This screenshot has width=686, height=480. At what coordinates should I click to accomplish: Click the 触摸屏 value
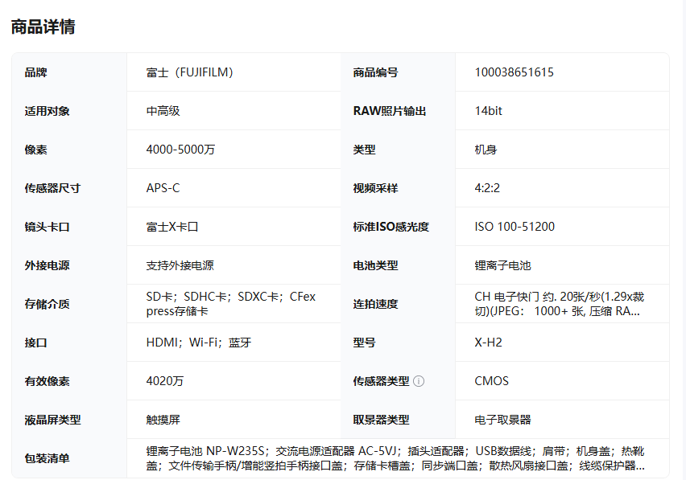[x=163, y=421]
